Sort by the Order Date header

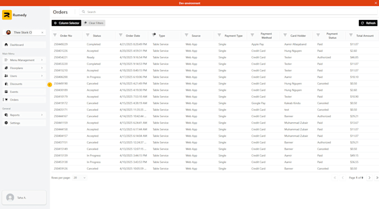(x=133, y=36)
